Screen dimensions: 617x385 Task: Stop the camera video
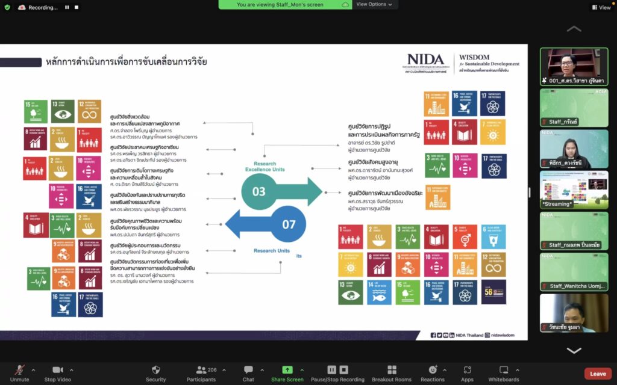[58, 370]
